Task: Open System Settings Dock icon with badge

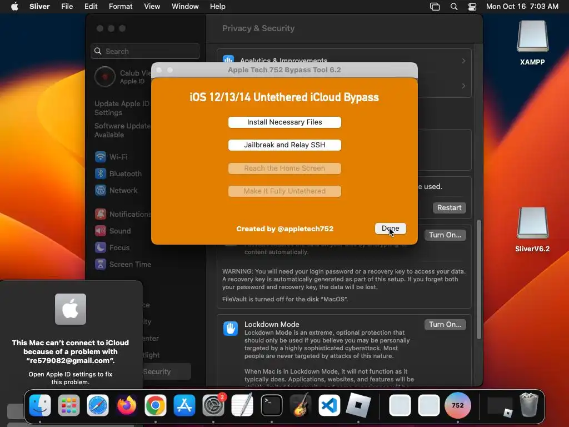Action: click(x=213, y=405)
